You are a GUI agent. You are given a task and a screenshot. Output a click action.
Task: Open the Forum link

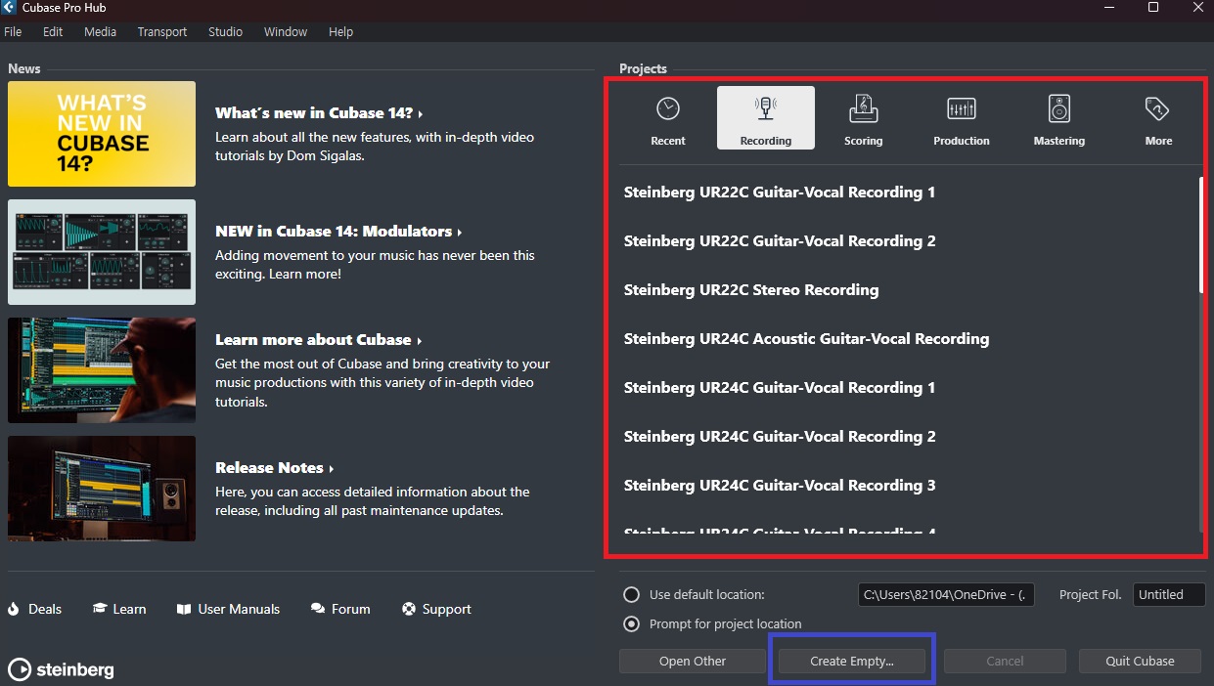click(350, 609)
